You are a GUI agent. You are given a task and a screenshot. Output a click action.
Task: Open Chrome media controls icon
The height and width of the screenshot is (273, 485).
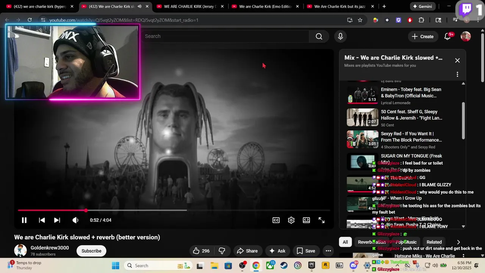[x=455, y=20]
